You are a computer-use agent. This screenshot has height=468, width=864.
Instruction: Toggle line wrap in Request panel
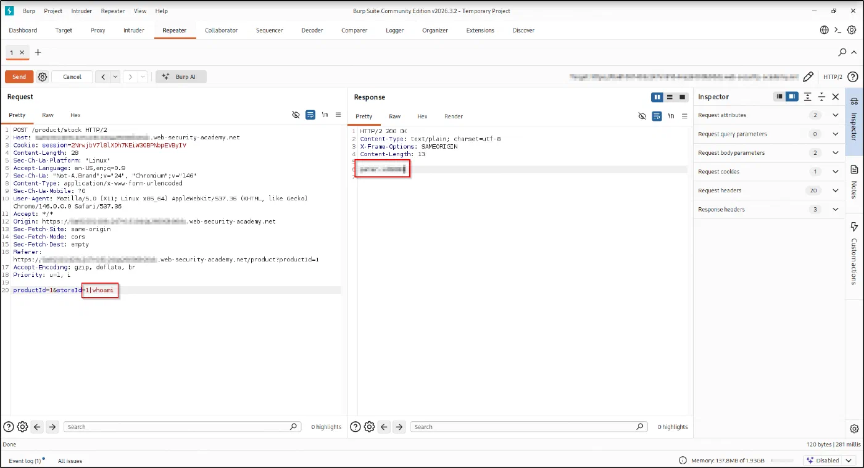click(x=310, y=115)
